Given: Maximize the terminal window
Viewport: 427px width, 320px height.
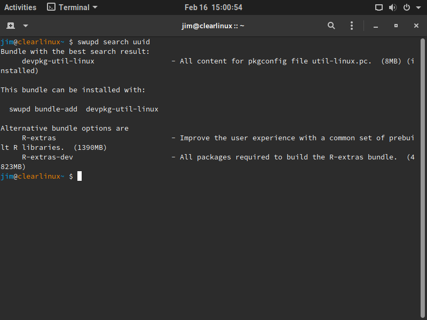Looking at the screenshot, I should pyautogui.click(x=396, y=26).
